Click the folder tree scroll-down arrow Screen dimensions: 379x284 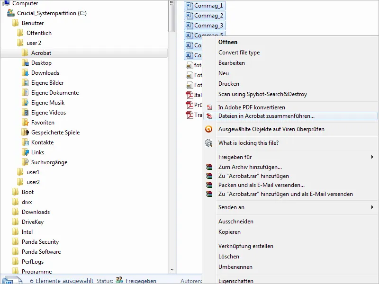(172, 269)
